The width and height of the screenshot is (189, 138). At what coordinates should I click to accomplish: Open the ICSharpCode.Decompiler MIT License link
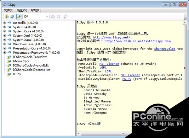[x=130, y=75]
